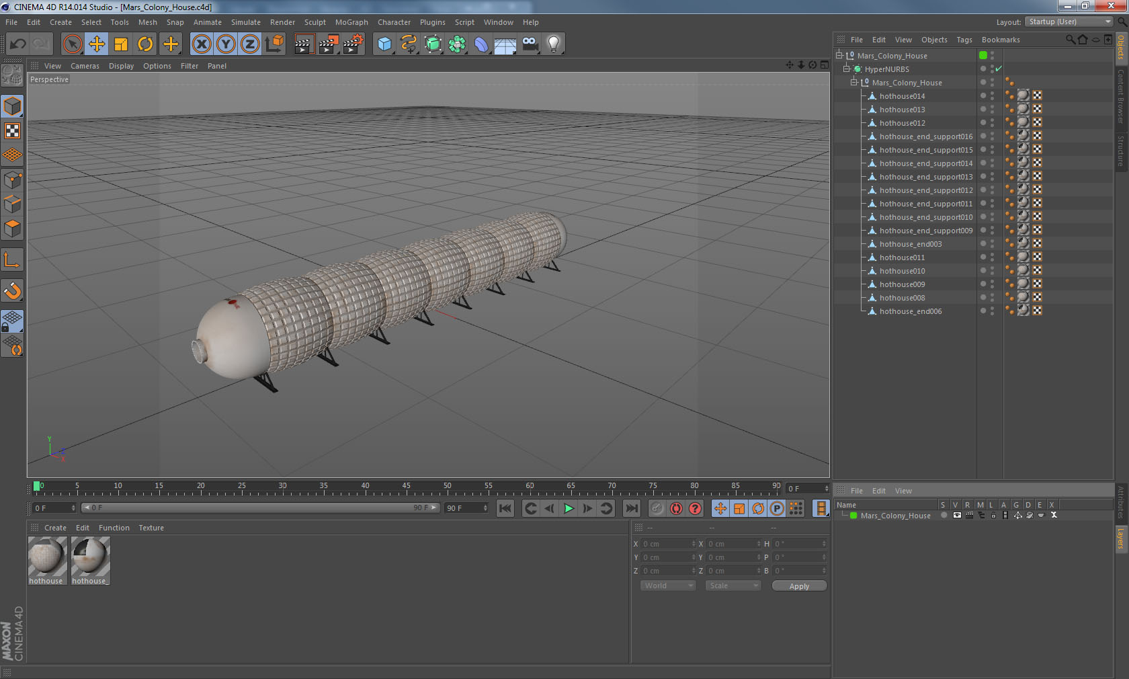Select the Live Selection tool

(x=72, y=44)
